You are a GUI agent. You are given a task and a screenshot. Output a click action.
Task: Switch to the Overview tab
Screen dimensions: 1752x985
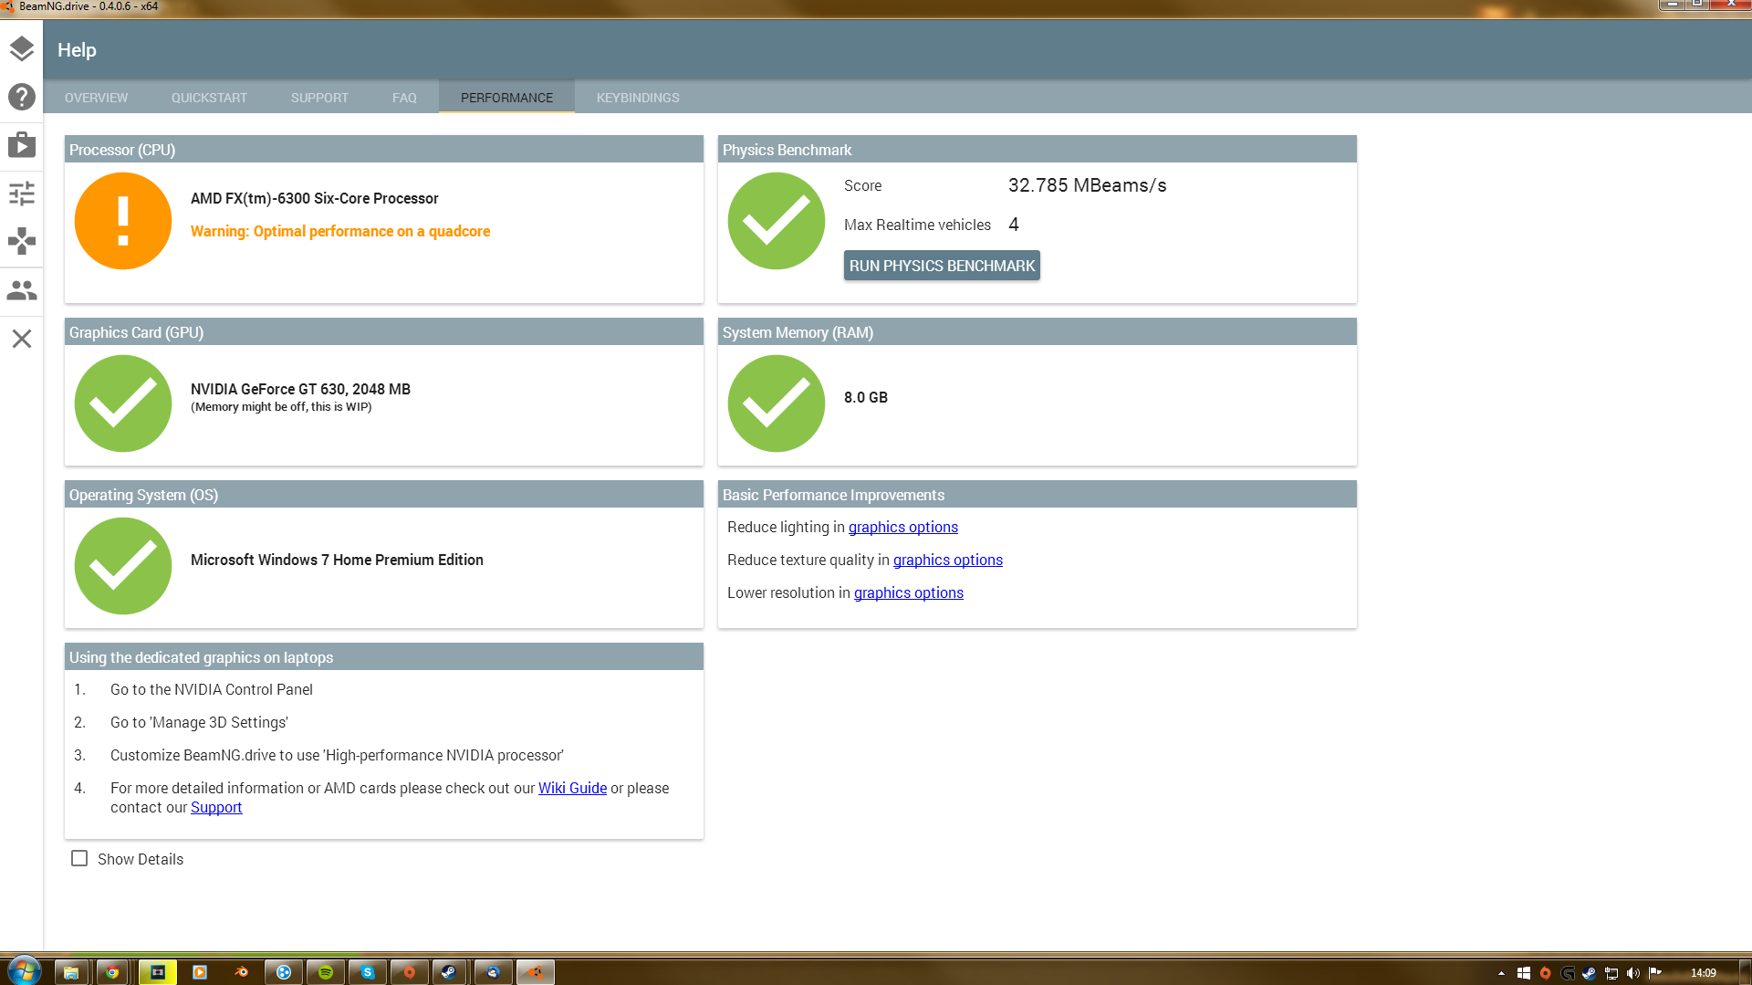pyautogui.click(x=96, y=98)
